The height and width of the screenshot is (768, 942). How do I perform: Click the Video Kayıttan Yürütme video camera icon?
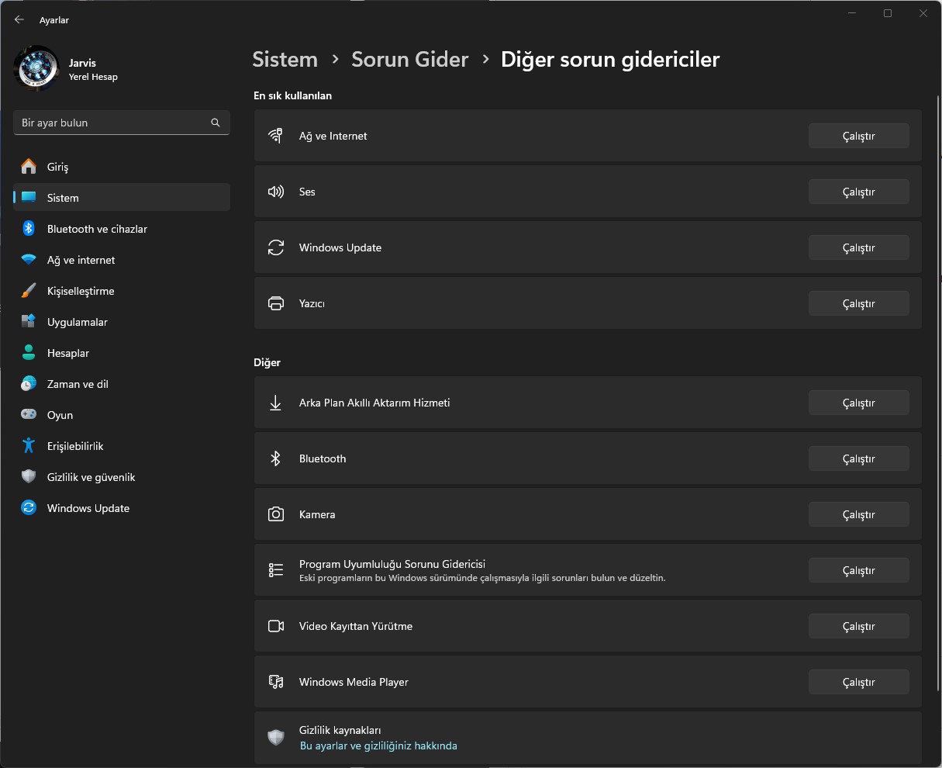coord(275,626)
